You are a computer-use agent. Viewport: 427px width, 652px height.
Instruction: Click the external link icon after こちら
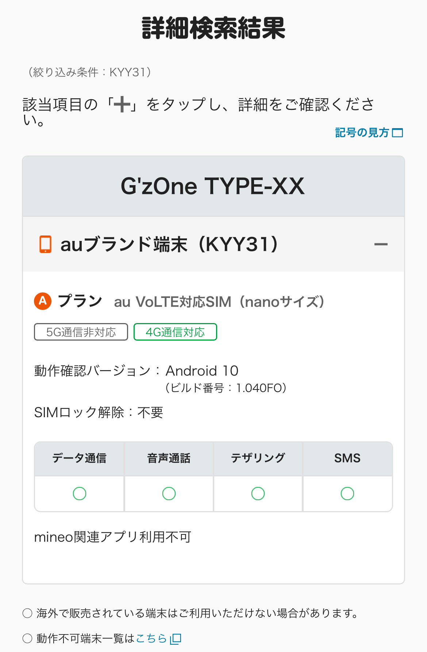[x=176, y=638]
